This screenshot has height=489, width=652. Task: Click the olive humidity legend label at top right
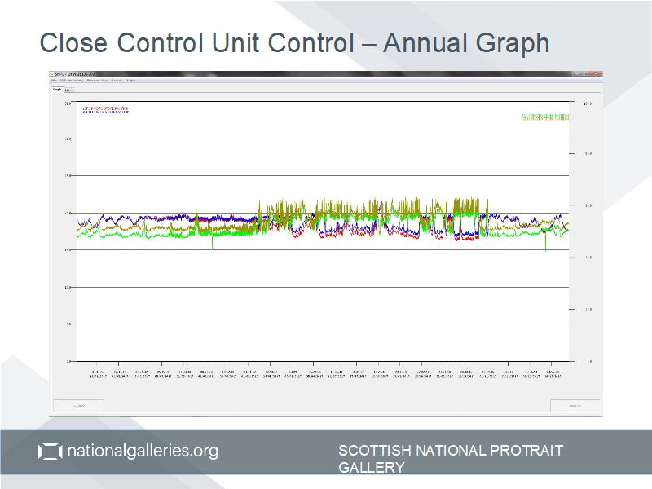click(x=545, y=120)
